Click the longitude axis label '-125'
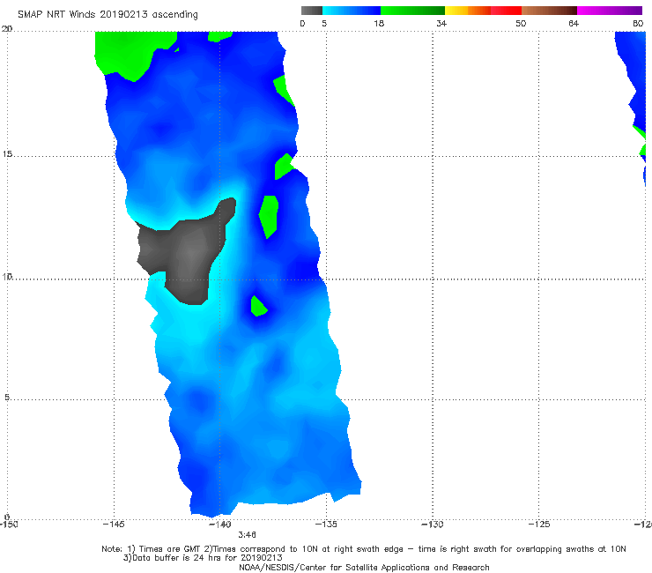The width and height of the screenshot is (652, 573). pos(539,525)
